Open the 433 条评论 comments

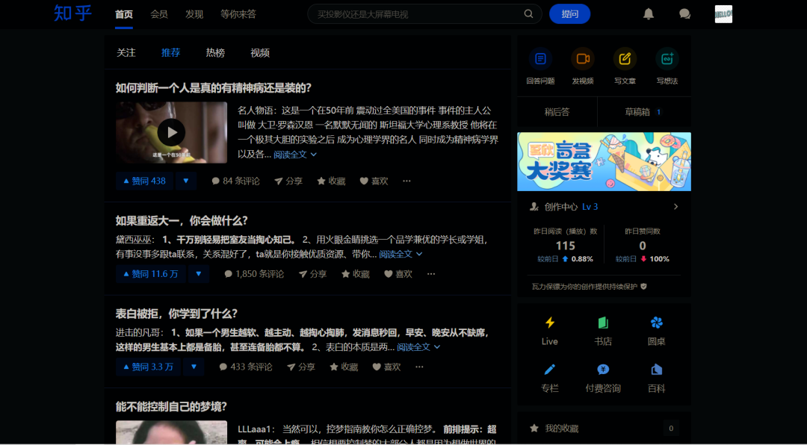(x=246, y=367)
